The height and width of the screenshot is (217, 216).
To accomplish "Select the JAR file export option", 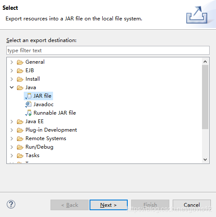I will point(39,96).
